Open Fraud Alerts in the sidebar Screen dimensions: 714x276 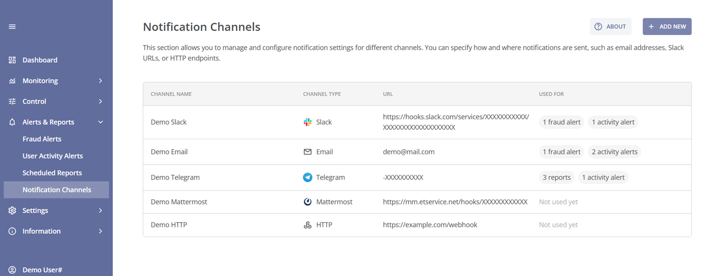[42, 139]
